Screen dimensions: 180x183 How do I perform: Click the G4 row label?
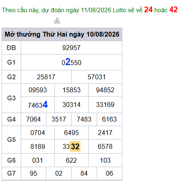tap(11, 119)
